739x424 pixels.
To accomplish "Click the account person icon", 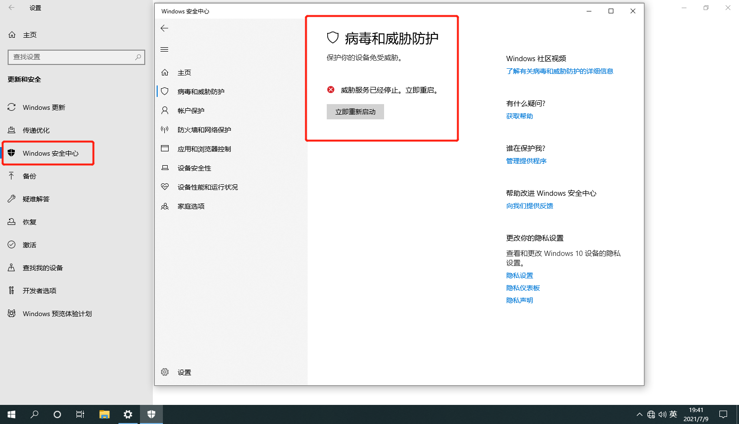I will click(x=165, y=110).
